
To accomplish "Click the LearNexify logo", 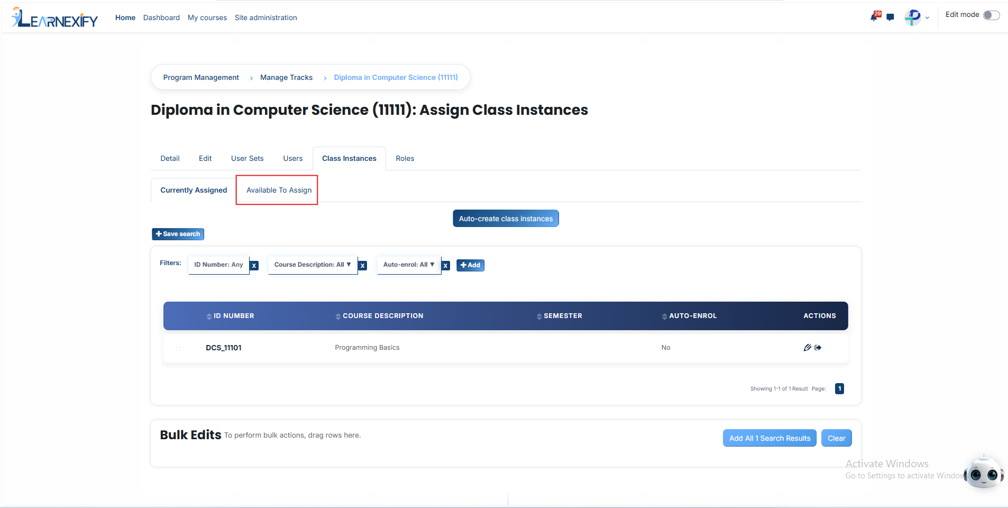I will coord(54,17).
